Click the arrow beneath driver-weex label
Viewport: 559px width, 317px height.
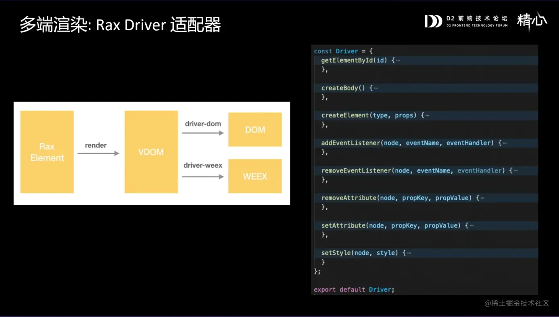(x=203, y=176)
